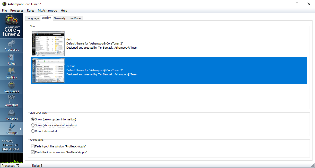Open the Settings tools section
315x168 pixels.
pyautogui.click(x=12, y=129)
